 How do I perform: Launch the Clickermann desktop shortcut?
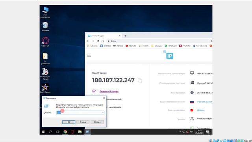[x=45, y=74]
